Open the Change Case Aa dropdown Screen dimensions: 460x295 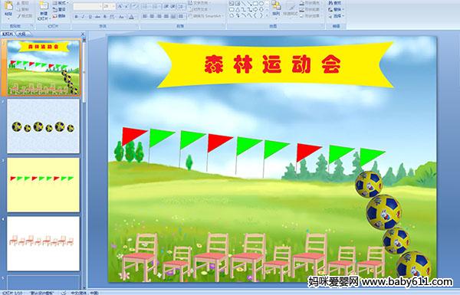[x=121, y=17]
